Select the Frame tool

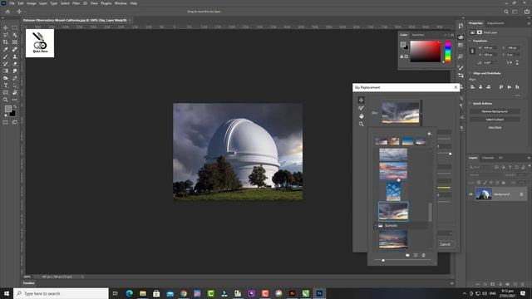click(15, 42)
